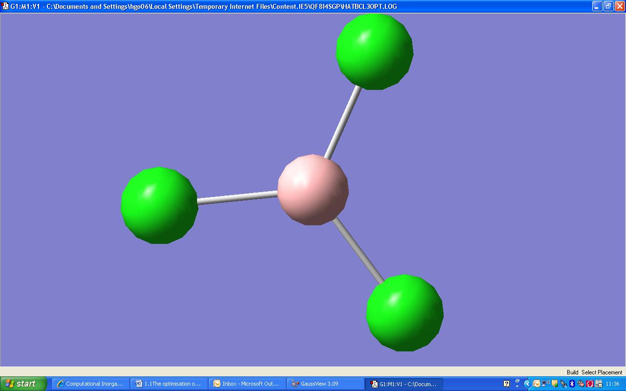Select the left green chlorine atom
This screenshot has height=391, width=626.
point(159,205)
